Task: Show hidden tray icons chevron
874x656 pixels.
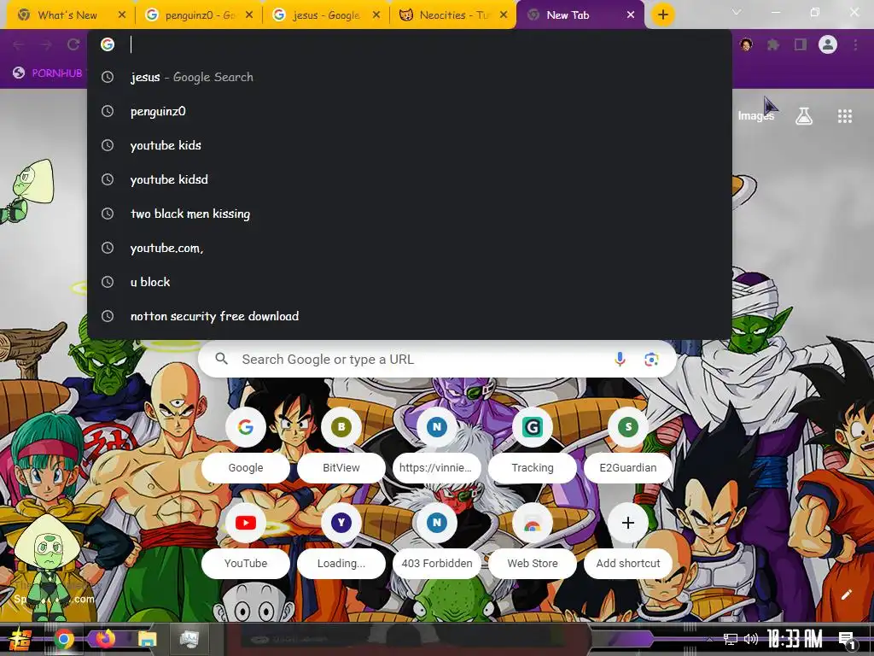Action: pos(709,639)
